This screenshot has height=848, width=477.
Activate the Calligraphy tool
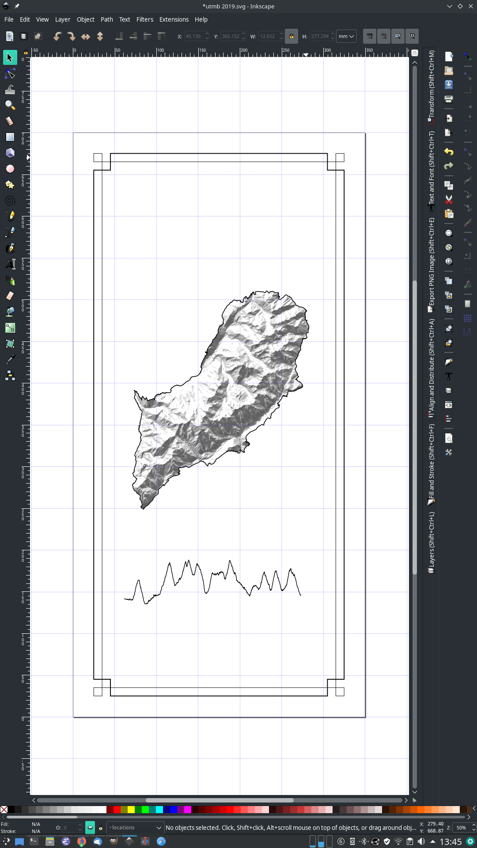pos(10,248)
